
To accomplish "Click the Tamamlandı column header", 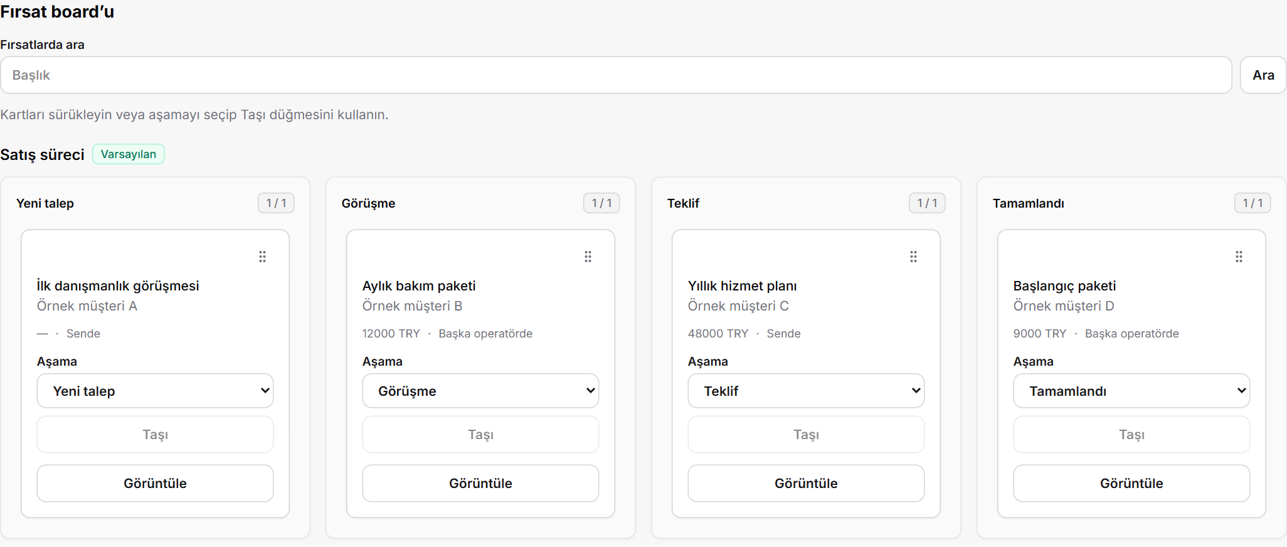I will [1028, 203].
